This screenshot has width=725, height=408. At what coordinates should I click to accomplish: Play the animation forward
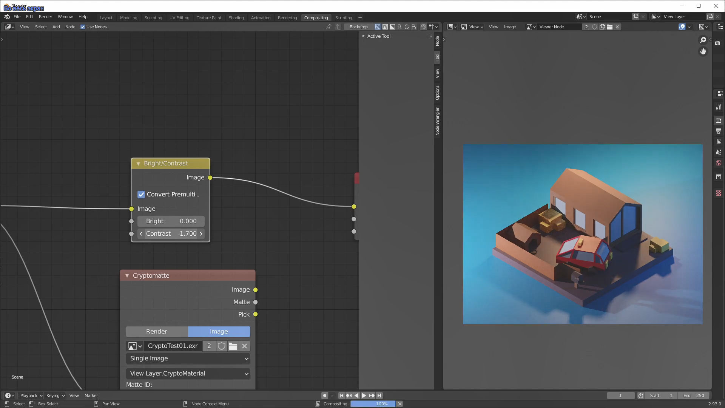[x=364, y=396]
